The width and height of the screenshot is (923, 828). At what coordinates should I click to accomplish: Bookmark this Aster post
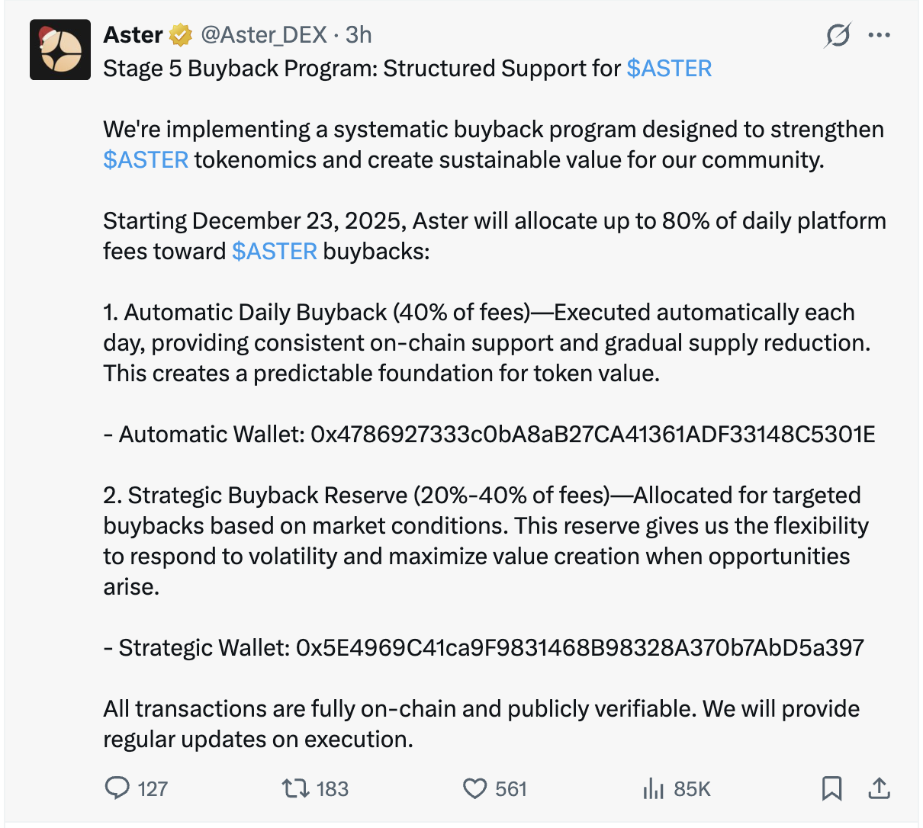click(x=831, y=788)
